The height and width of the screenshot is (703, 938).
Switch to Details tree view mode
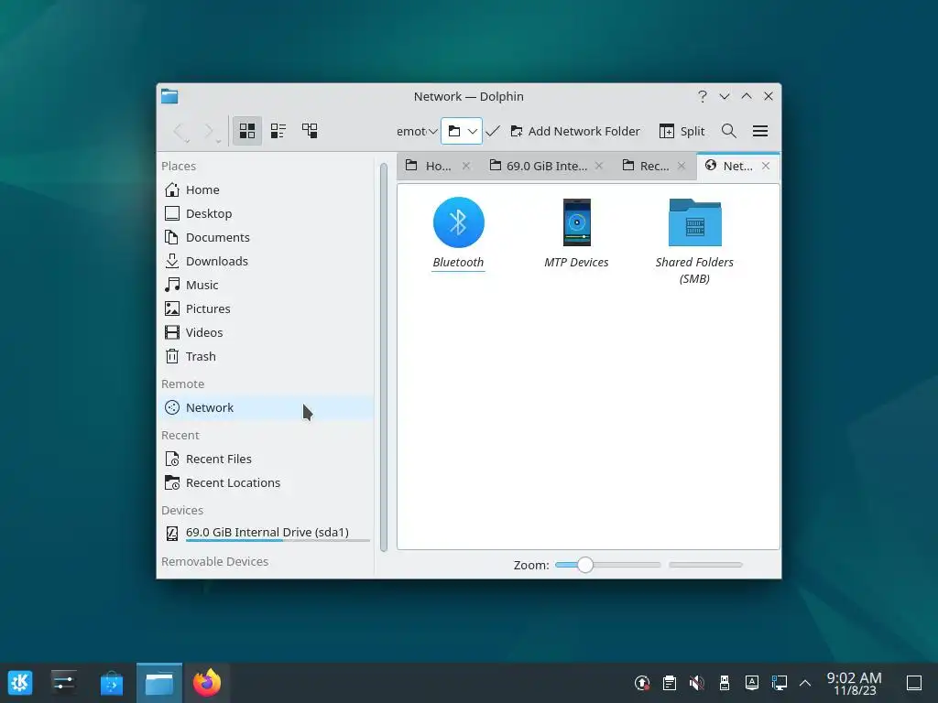(x=310, y=130)
